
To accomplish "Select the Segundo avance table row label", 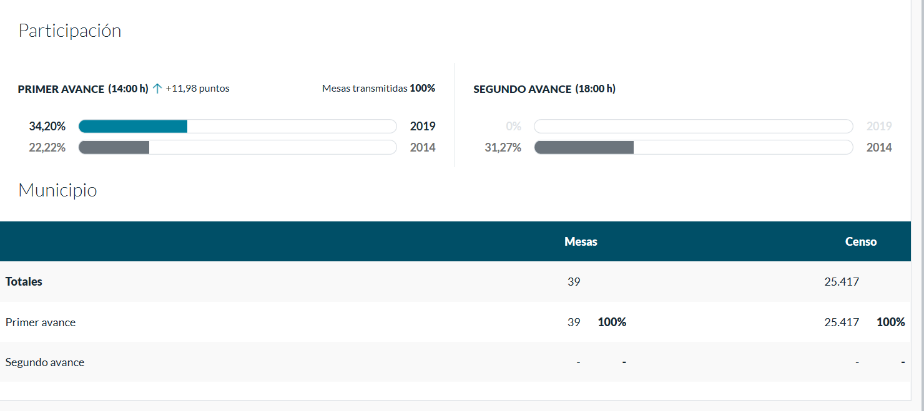I will tap(45, 362).
